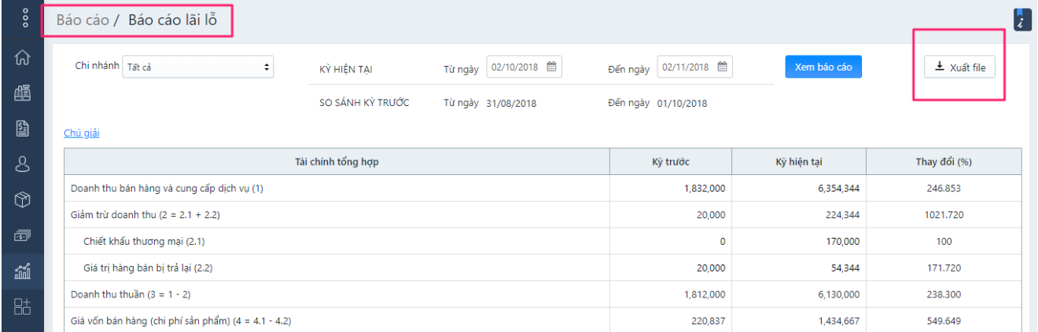Click the Báo cáo lãi lỗ breadcrumb title
The width and height of the screenshot is (1038, 332).
(x=173, y=20)
